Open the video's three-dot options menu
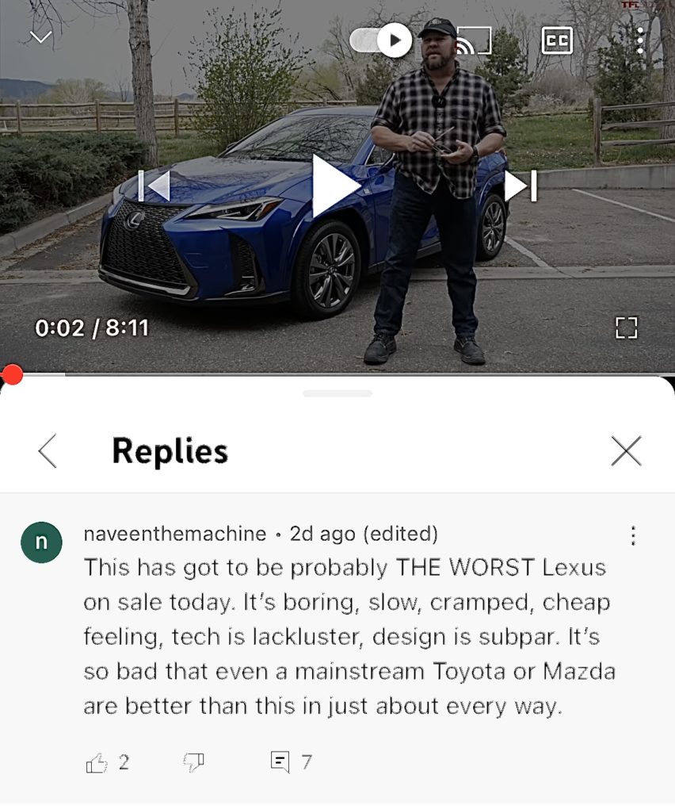This screenshot has width=675, height=812. [640, 40]
